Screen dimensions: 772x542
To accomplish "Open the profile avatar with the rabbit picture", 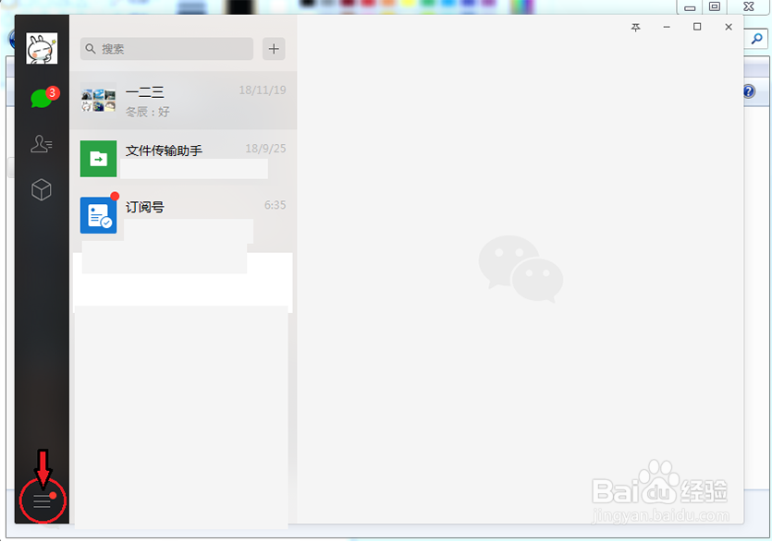I will pos(42,48).
